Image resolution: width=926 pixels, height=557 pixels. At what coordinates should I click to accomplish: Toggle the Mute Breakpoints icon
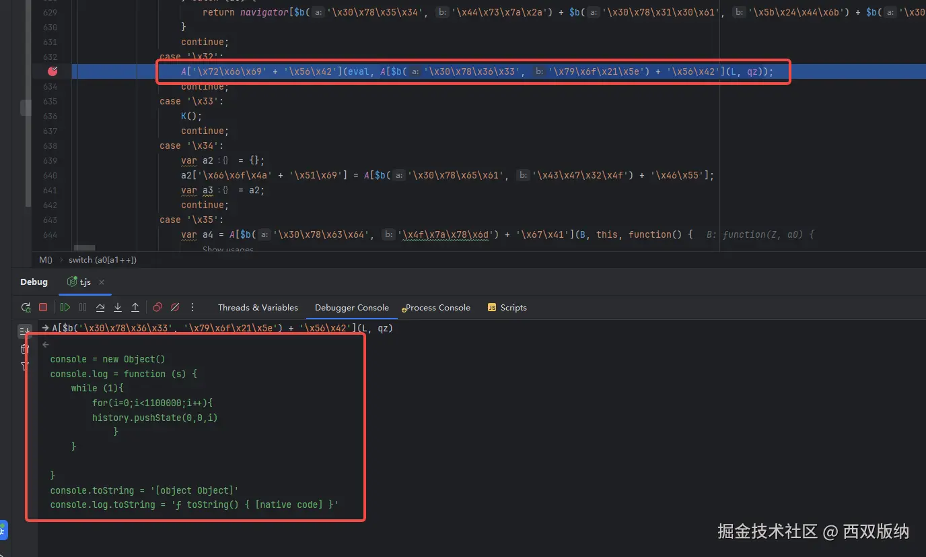175,307
